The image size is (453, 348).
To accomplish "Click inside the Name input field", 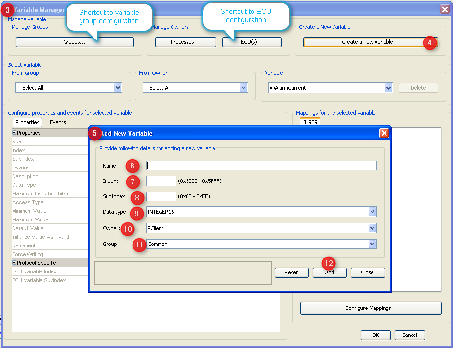I will [260, 166].
